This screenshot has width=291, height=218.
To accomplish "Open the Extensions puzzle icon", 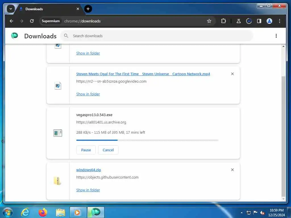I will point(223,21).
